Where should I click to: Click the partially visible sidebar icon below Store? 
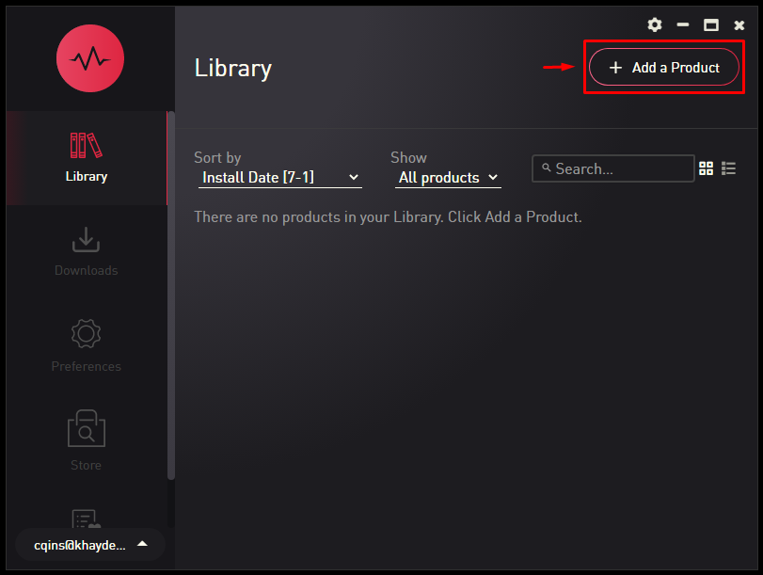(x=86, y=519)
